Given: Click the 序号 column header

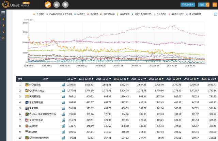Looking at the screenshot, I should pos(20,79).
